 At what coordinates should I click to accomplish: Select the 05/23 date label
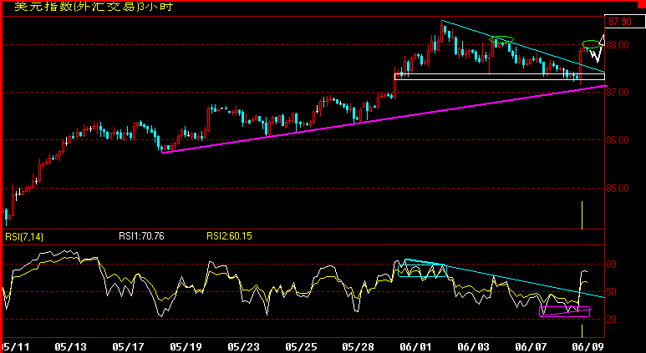coord(245,347)
